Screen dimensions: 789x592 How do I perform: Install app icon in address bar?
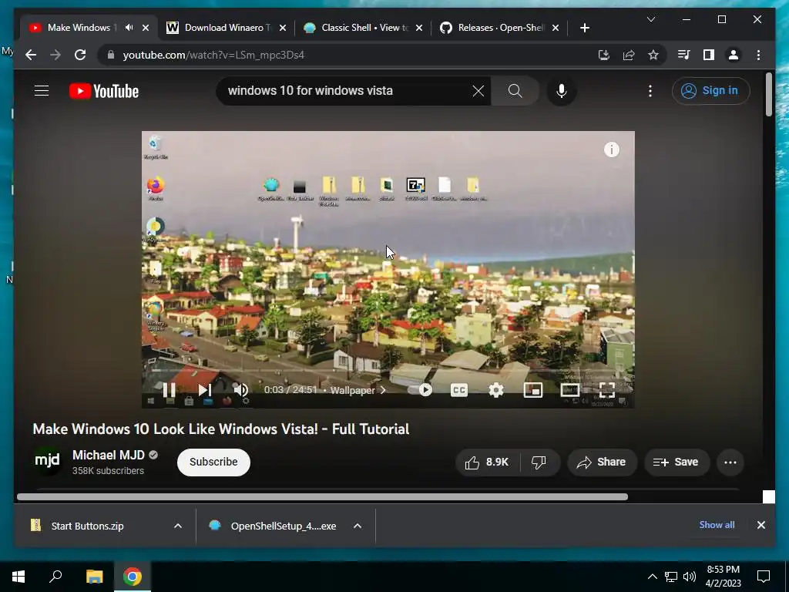(604, 55)
